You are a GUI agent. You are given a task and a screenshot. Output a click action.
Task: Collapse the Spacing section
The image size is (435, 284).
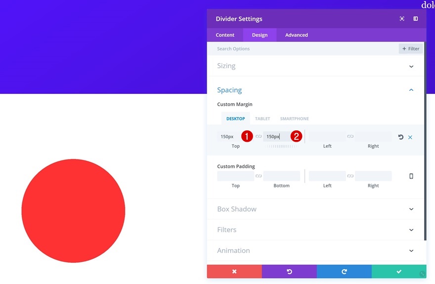[x=315, y=90]
